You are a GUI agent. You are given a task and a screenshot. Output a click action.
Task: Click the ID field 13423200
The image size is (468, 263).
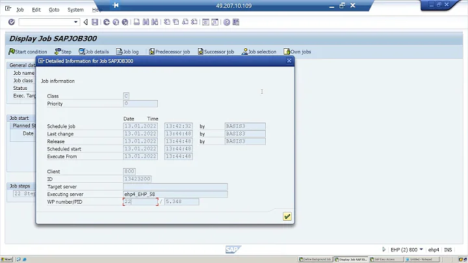click(x=137, y=179)
